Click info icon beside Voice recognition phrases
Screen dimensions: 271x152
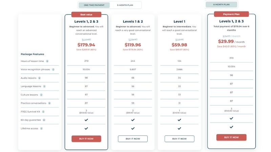tap(53, 70)
